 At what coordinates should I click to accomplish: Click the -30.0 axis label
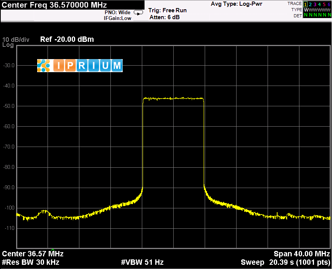coord(9,65)
